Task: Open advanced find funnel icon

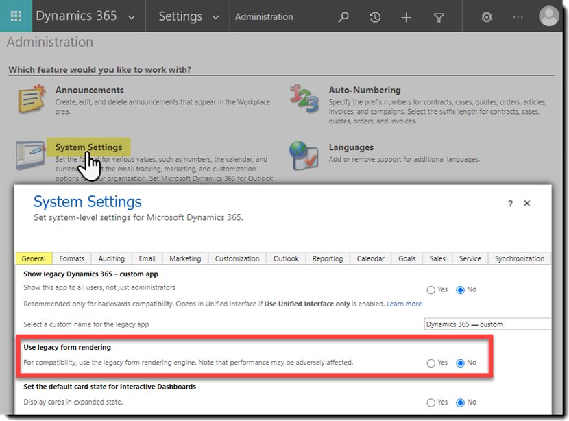Action: click(439, 17)
